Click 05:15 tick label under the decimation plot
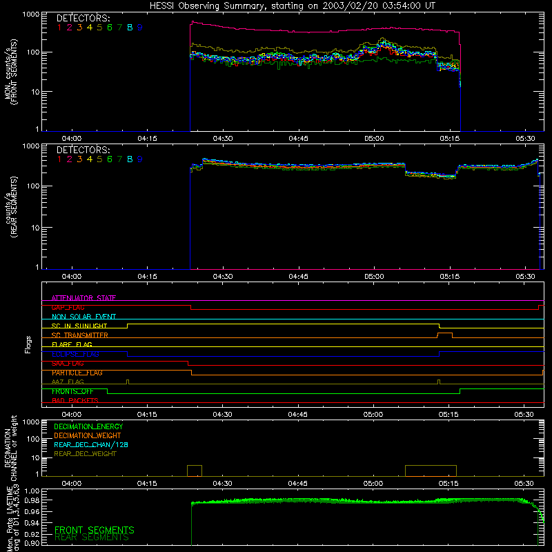 (x=448, y=484)
